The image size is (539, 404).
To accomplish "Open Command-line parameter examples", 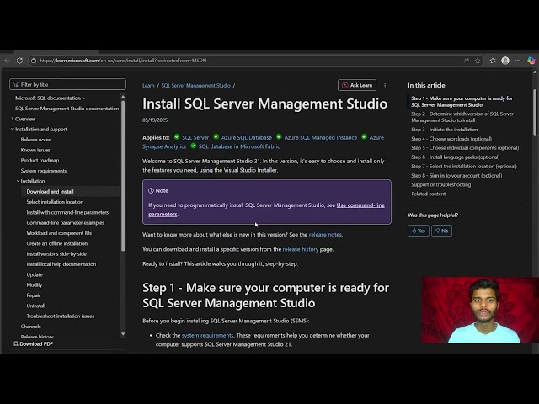I will coord(66,222).
